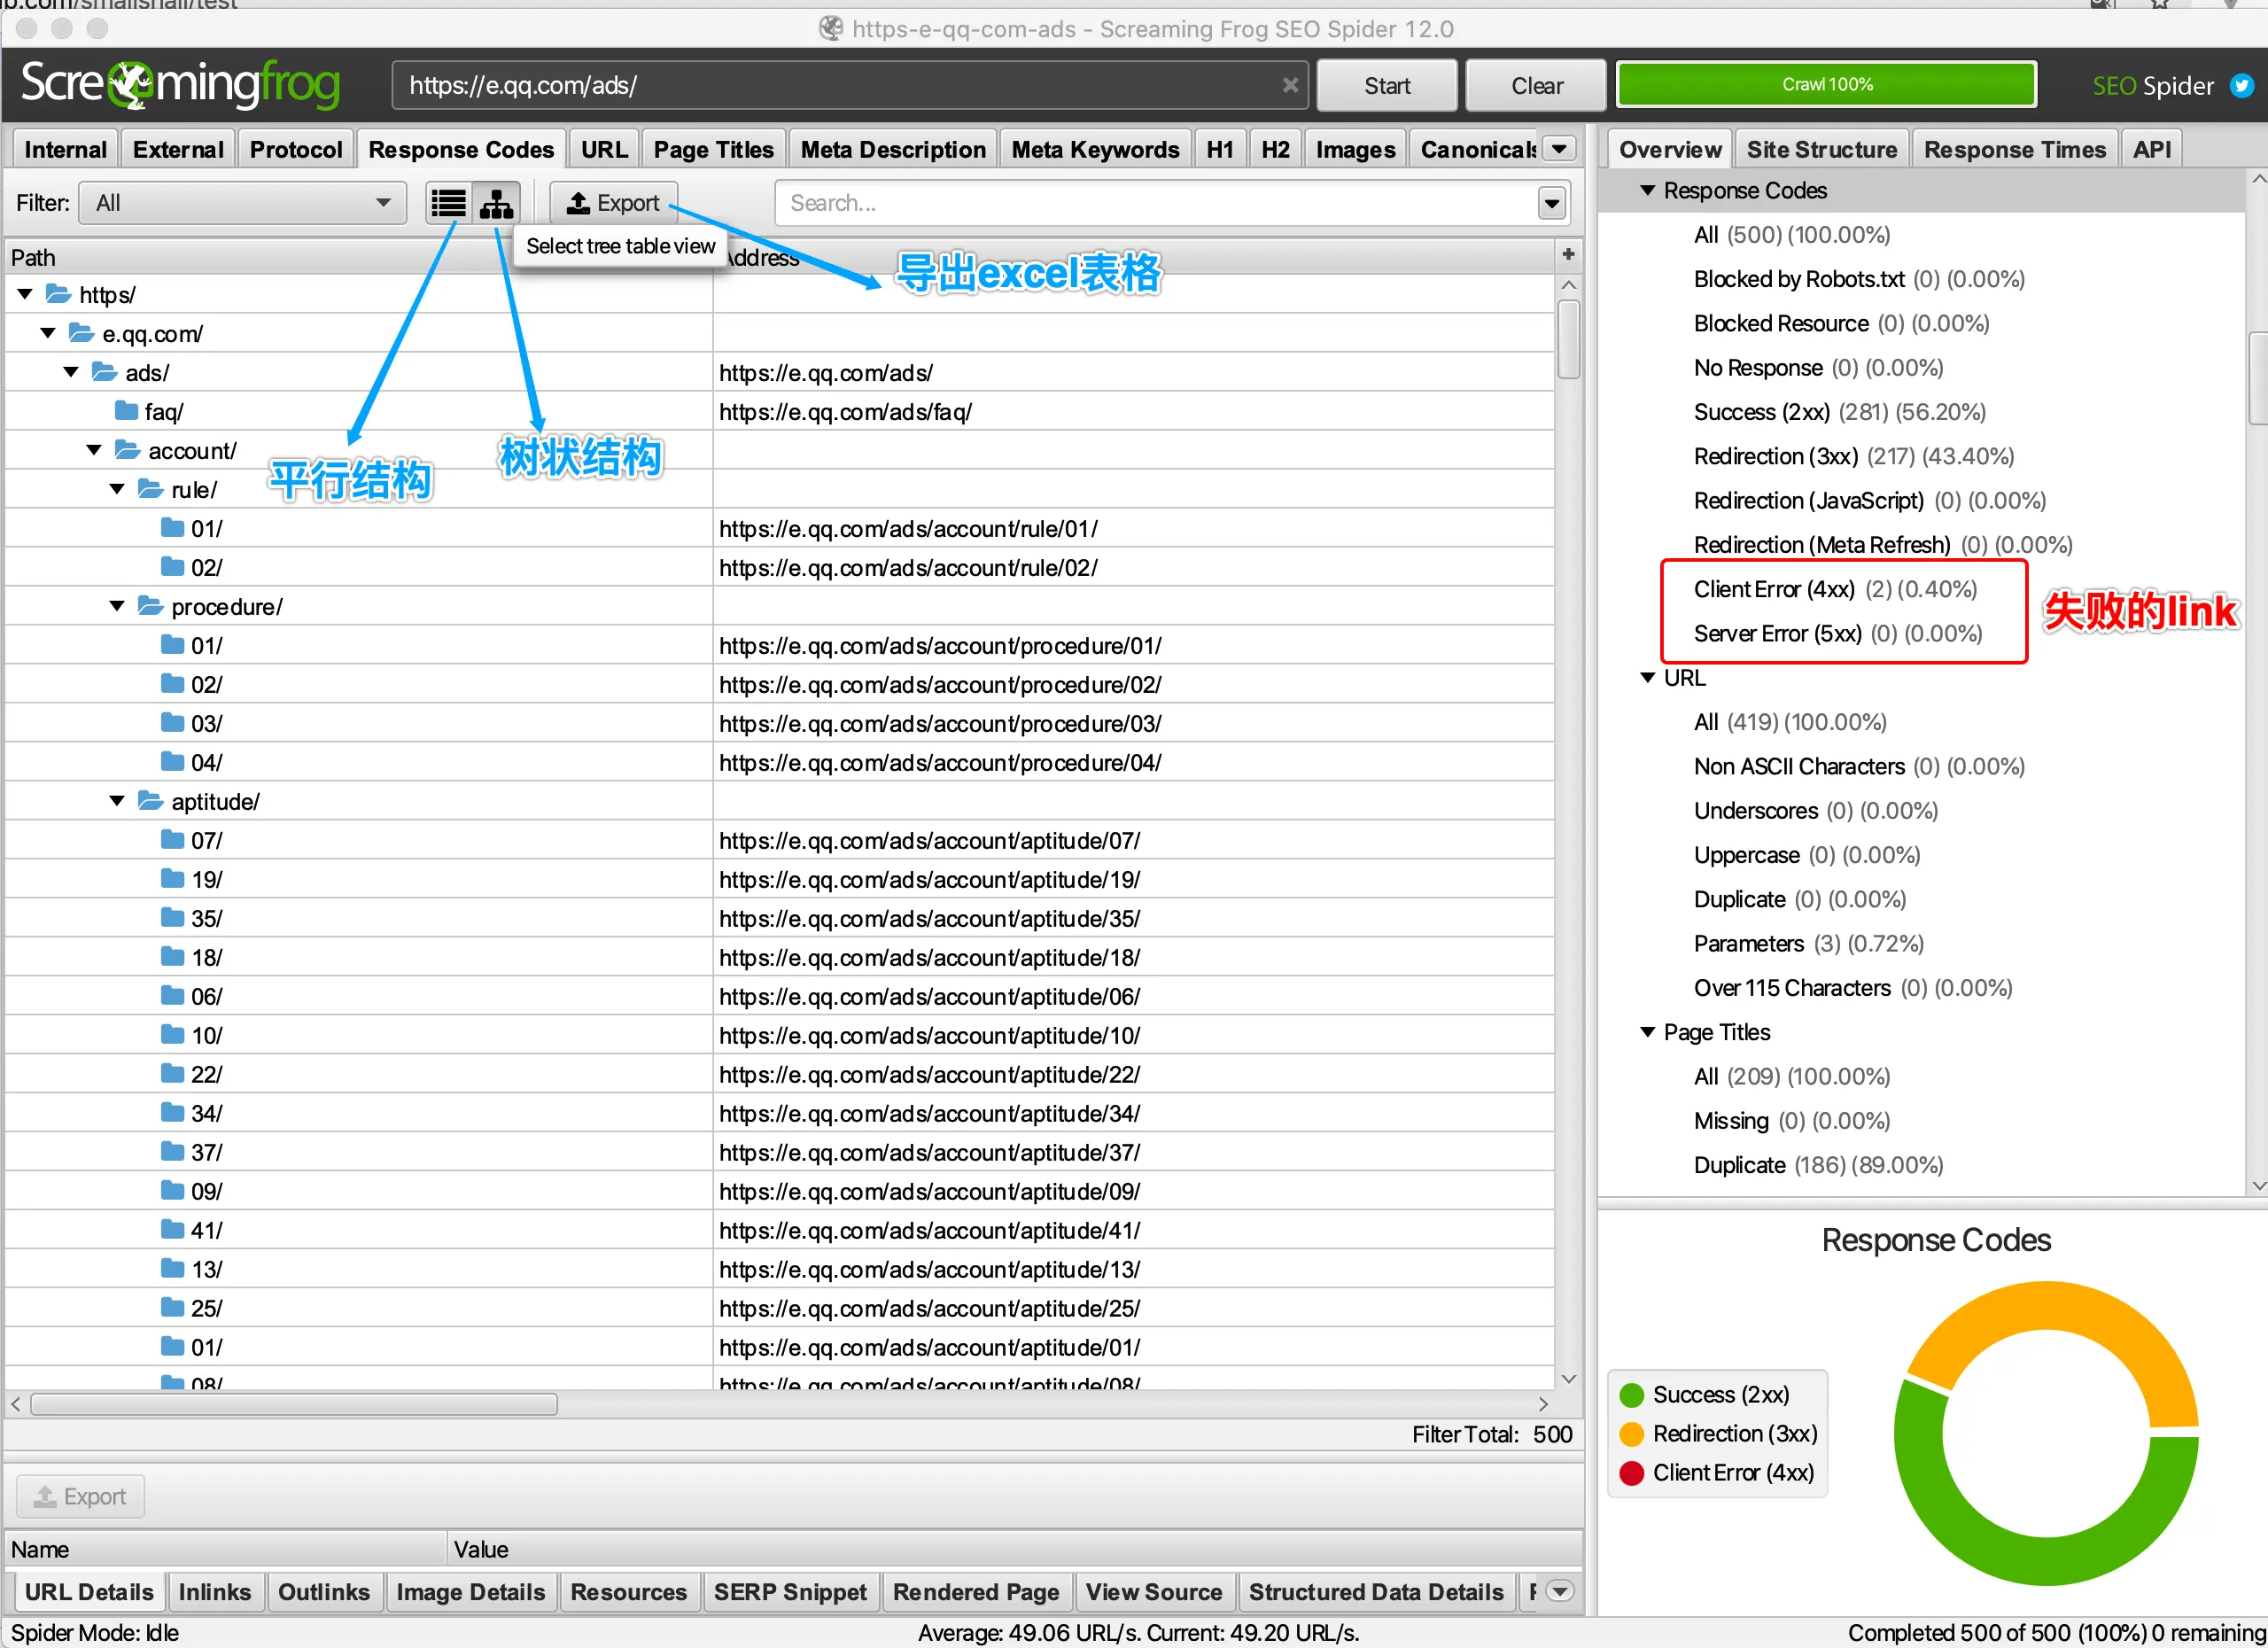Switch to the Page Titles tab
Image resolution: width=2268 pixels, height=1648 pixels.
[x=713, y=149]
